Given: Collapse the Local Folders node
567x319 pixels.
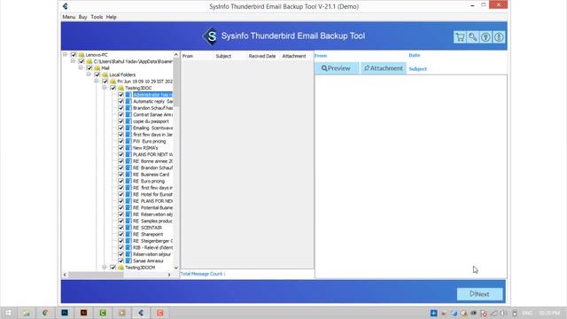Looking at the screenshot, I should pos(89,74).
